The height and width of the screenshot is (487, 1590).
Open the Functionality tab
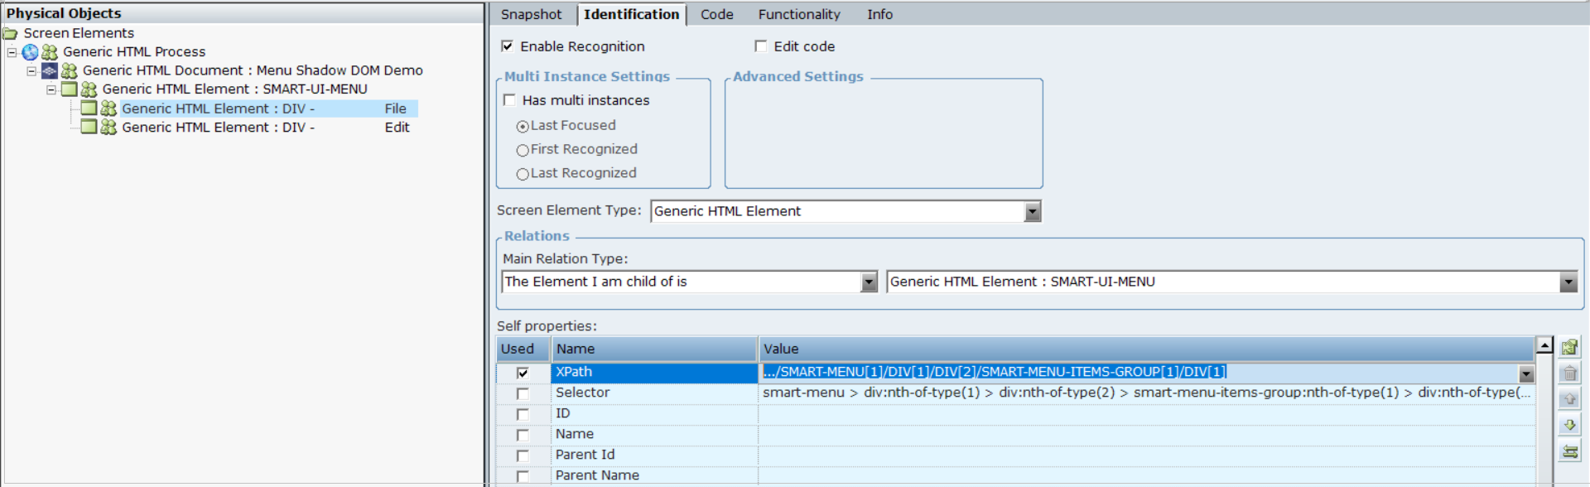point(798,14)
